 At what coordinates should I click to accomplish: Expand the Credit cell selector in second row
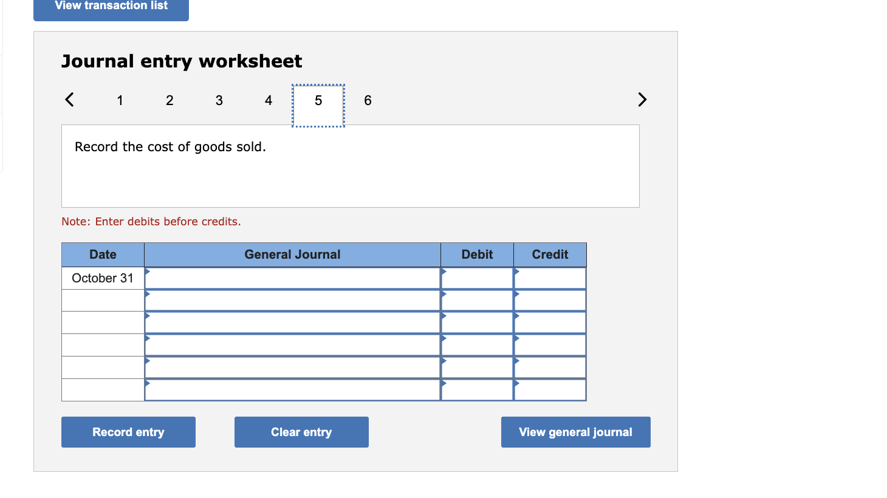(516, 295)
